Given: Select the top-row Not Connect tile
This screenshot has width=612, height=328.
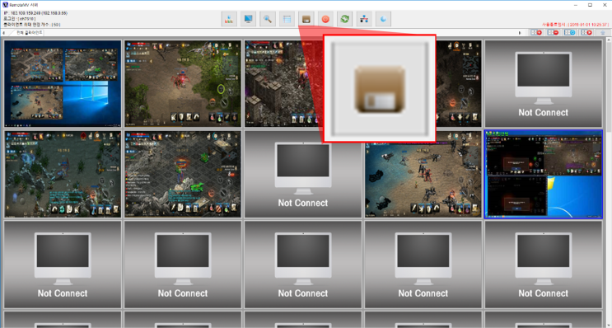Looking at the screenshot, I should click(x=544, y=83).
